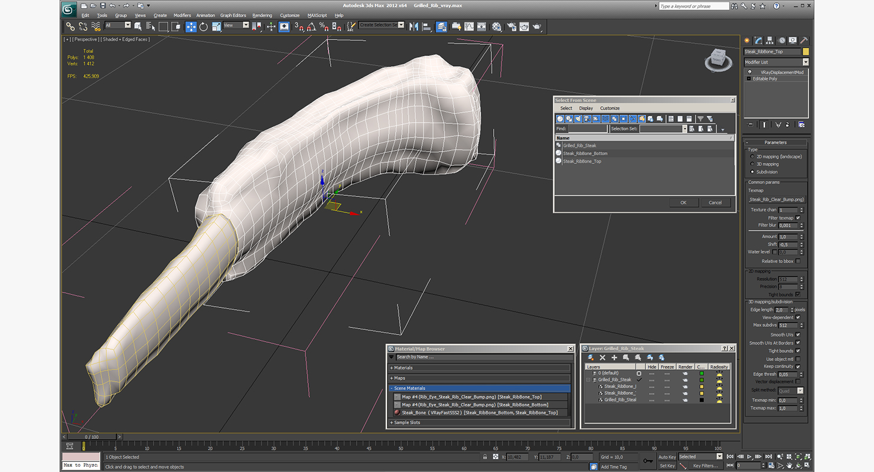Open the Rendering menu

click(262, 15)
